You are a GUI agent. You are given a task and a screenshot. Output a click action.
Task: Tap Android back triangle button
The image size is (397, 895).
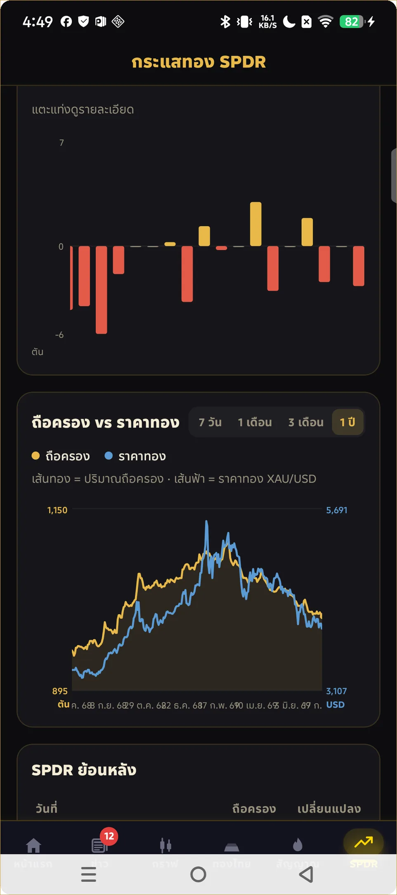click(x=306, y=874)
